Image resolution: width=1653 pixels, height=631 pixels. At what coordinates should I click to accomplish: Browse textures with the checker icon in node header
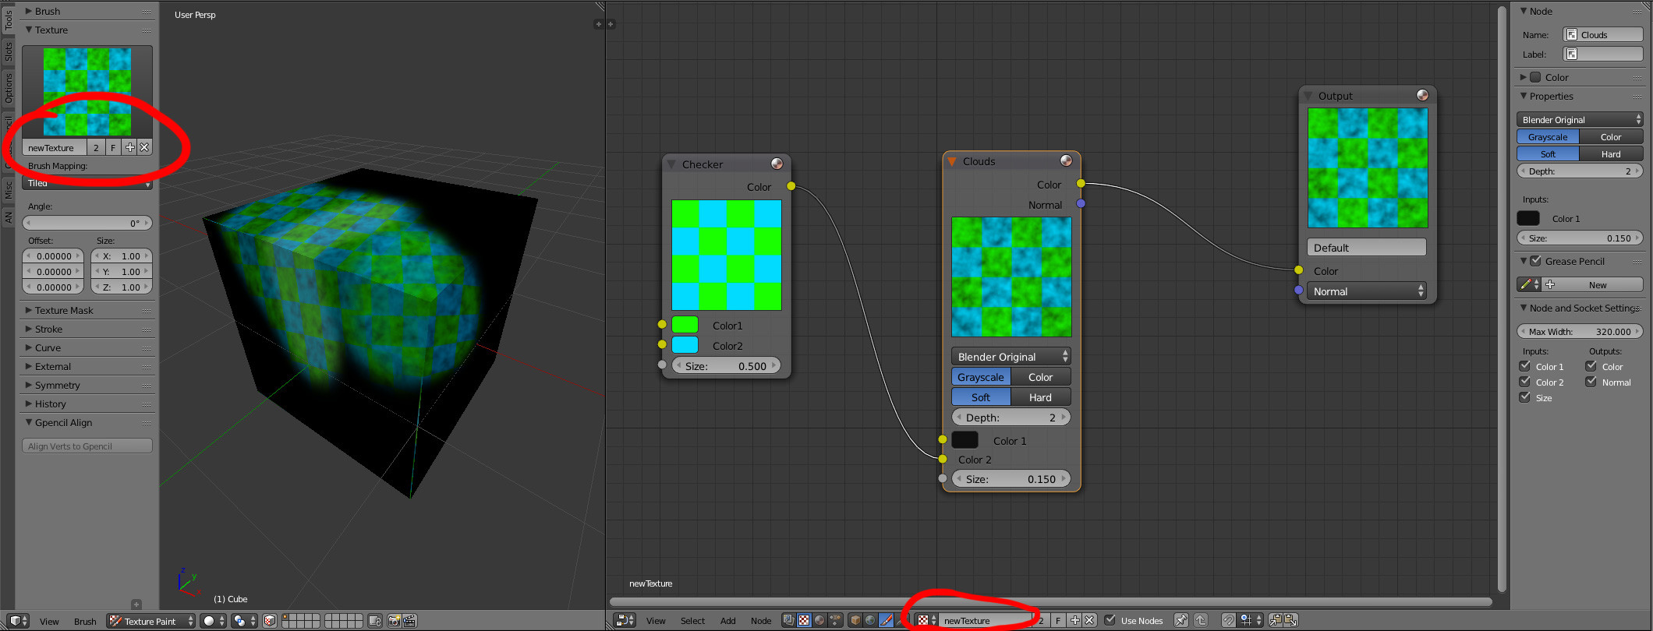(x=926, y=620)
